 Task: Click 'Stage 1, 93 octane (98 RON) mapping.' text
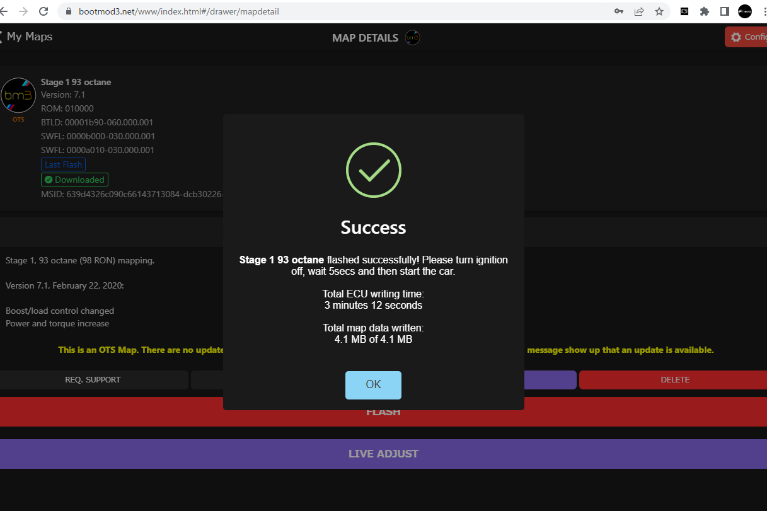pyautogui.click(x=80, y=260)
